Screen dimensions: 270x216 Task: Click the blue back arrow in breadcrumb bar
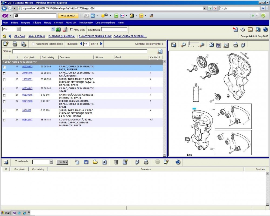[x=10, y=36]
